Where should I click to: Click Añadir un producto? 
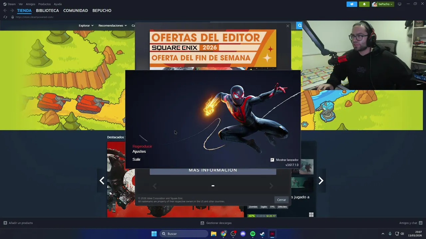[18, 223]
